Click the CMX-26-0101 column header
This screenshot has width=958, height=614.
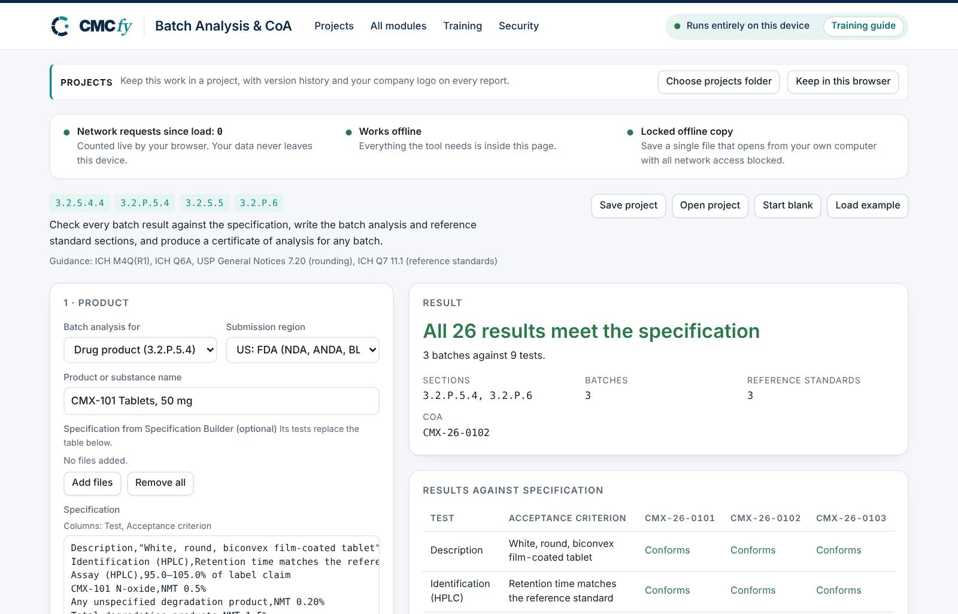point(680,518)
